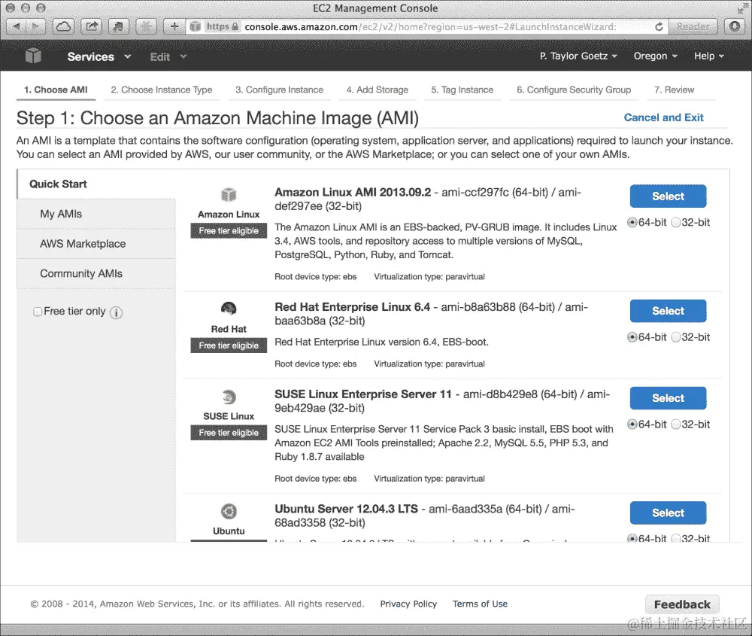This screenshot has width=752, height=636.
Task: Select SUSE Linux Enterprise Server 11
Action: (668, 398)
